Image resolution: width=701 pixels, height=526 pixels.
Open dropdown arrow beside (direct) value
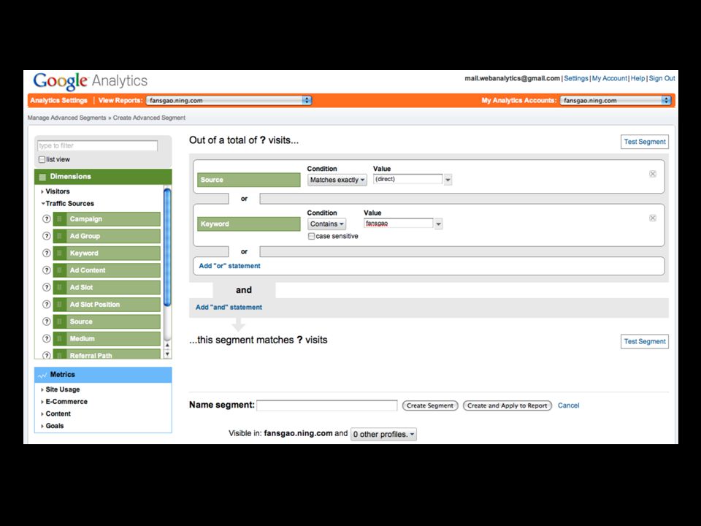point(448,180)
